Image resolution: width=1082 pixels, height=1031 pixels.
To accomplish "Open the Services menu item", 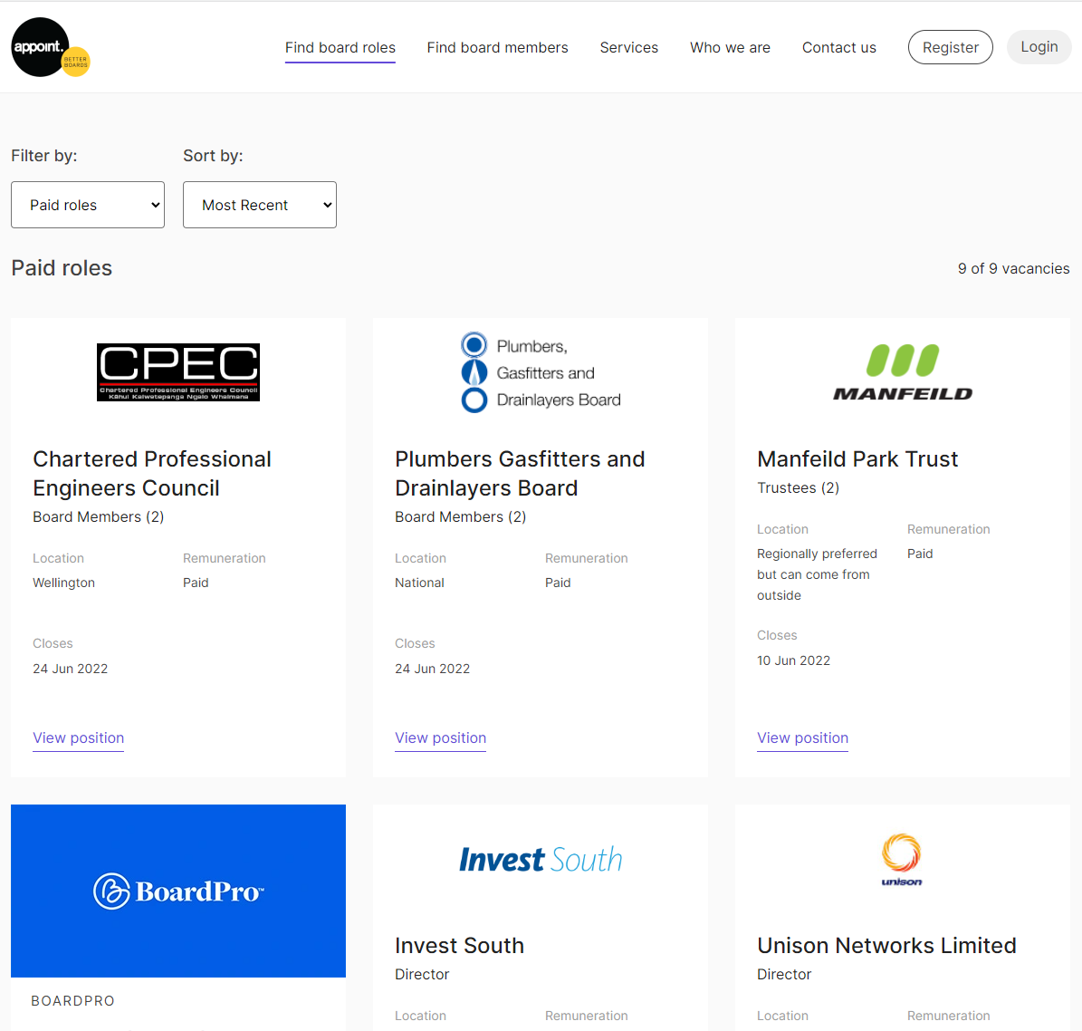I will [628, 48].
